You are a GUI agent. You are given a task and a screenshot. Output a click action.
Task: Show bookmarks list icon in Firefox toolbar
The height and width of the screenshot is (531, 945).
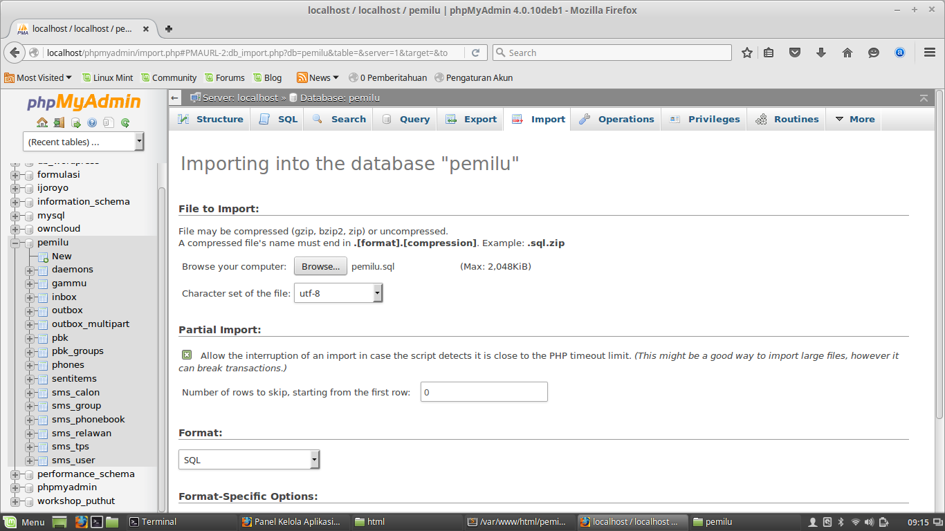(x=769, y=53)
